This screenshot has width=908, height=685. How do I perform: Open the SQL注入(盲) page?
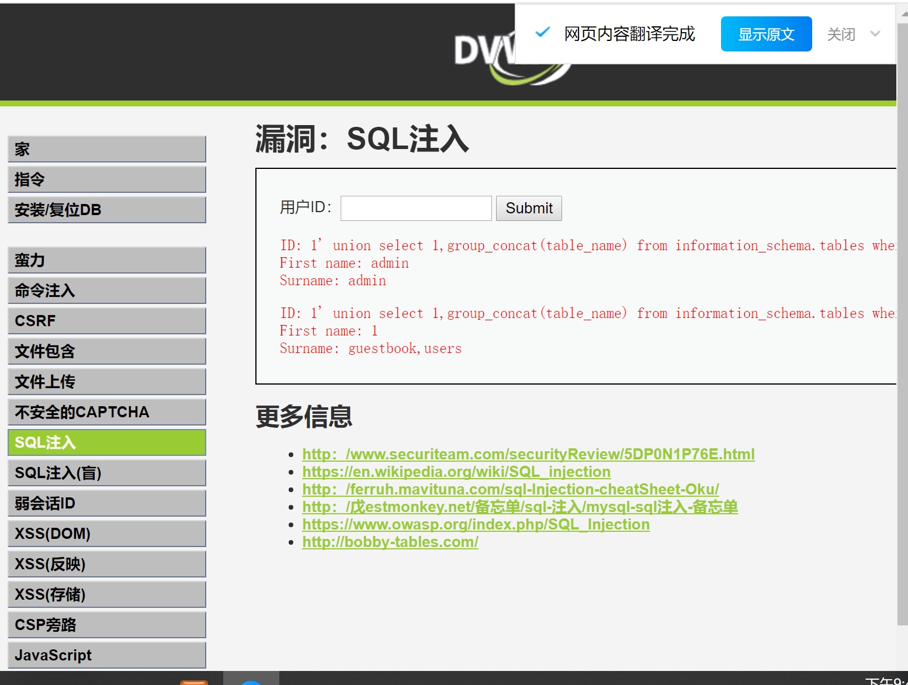(106, 472)
